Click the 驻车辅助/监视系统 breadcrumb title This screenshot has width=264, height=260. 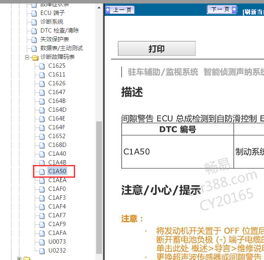point(163,72)
